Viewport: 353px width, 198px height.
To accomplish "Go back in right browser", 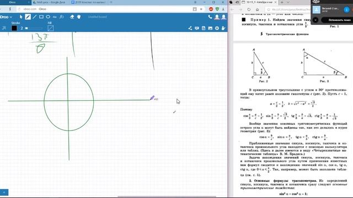I will [232, 9].
